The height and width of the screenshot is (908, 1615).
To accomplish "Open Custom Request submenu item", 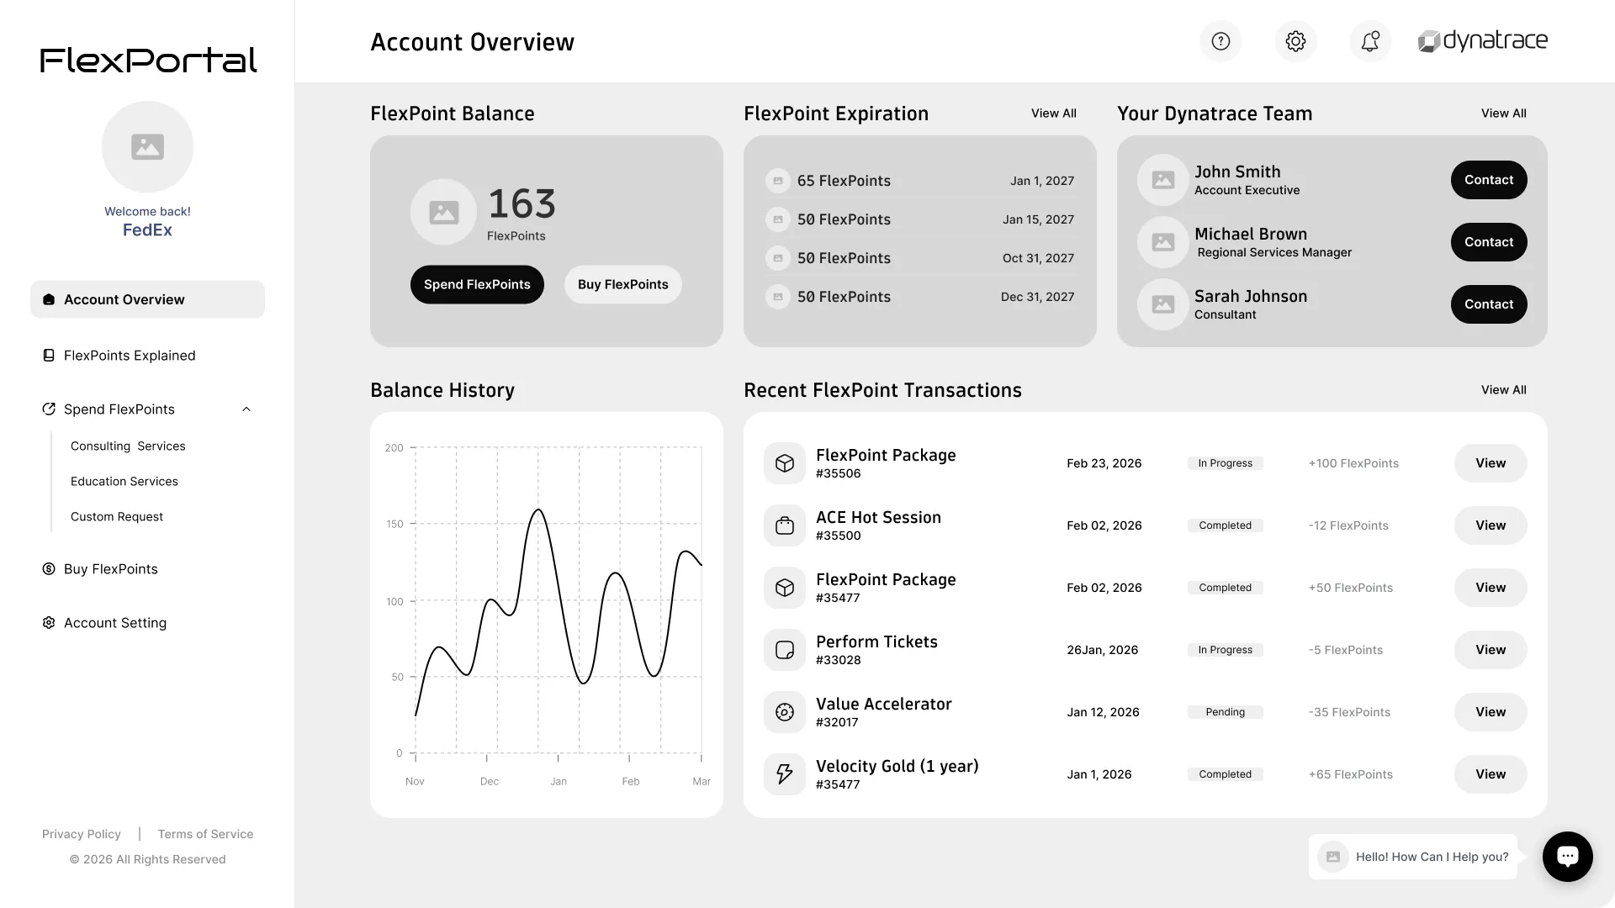I will click(117, 517).
